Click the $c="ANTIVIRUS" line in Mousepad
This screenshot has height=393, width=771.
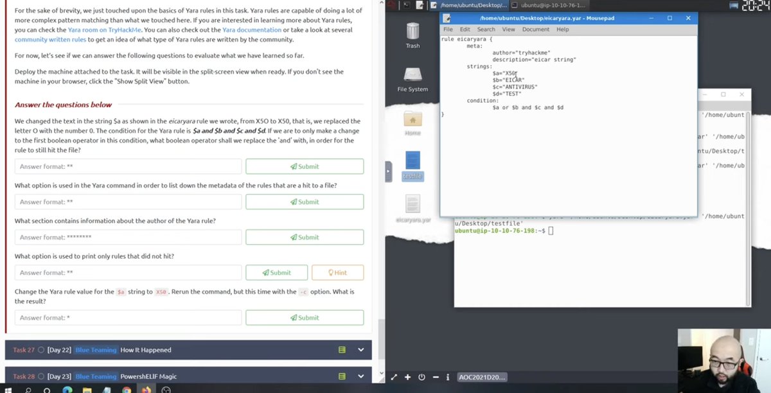point(515,87)
